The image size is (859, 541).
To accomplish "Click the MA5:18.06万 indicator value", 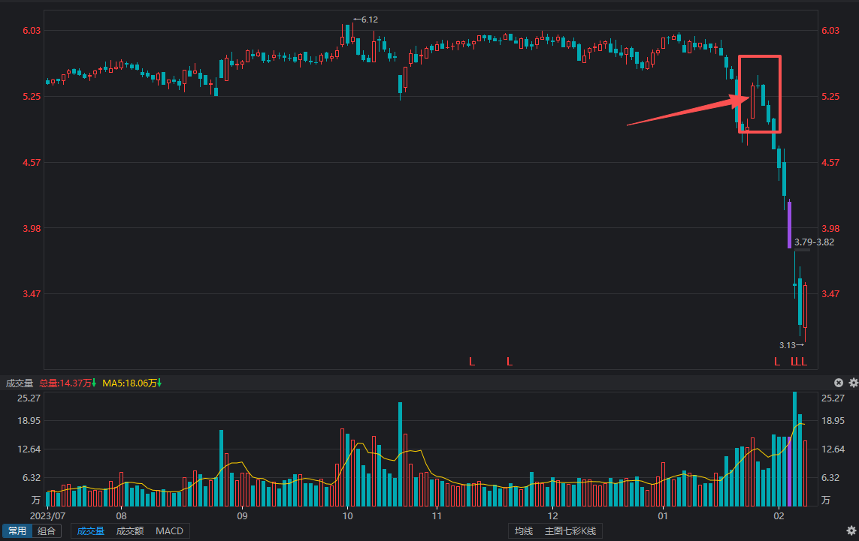I will [129, 383].
